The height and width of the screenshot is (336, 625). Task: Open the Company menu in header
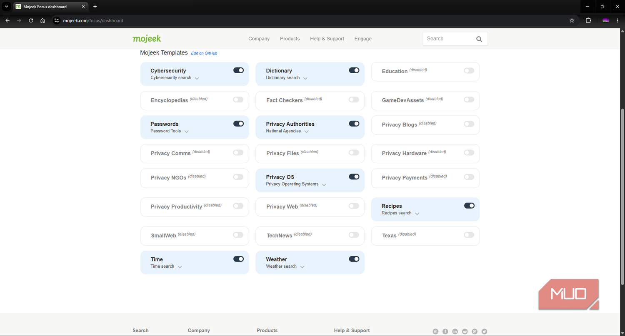click(x=259, y=39)
